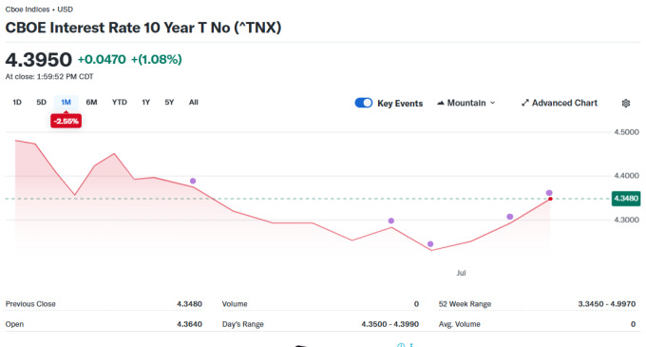Click the Previous Close label
646x347 pixels.
30,304
